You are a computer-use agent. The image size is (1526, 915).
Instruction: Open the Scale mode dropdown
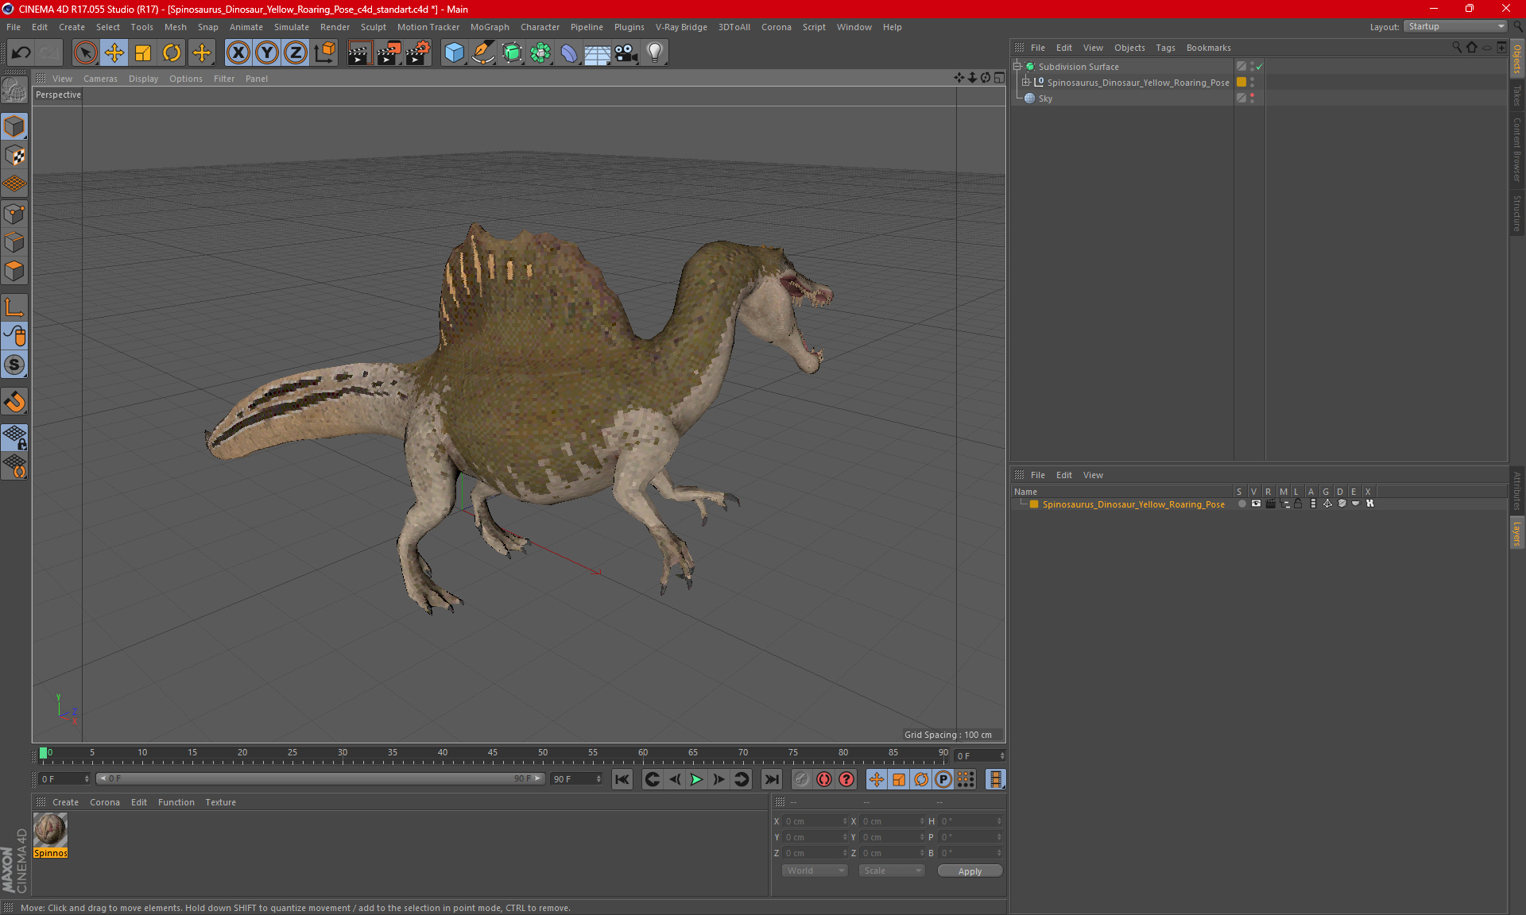pyautogui.click(x=892, y=871)
